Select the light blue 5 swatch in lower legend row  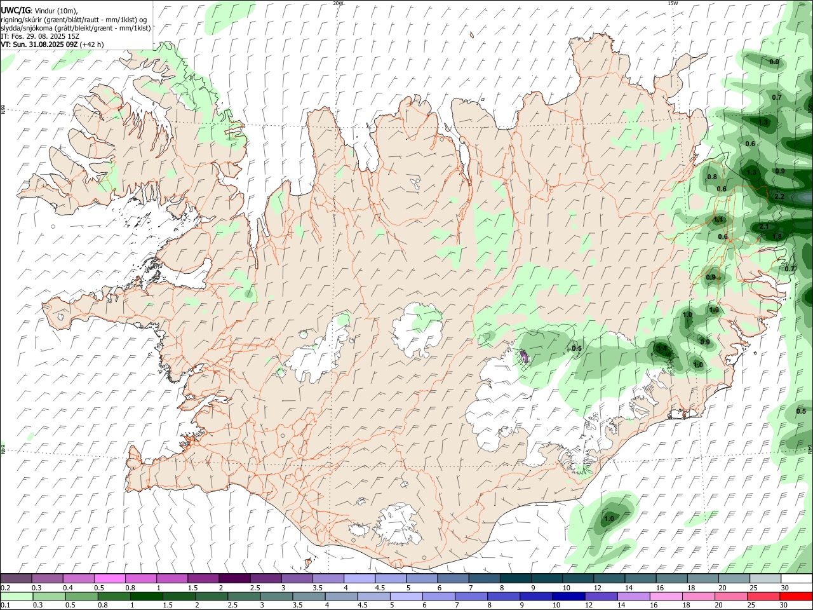click(x=406, y=596)
